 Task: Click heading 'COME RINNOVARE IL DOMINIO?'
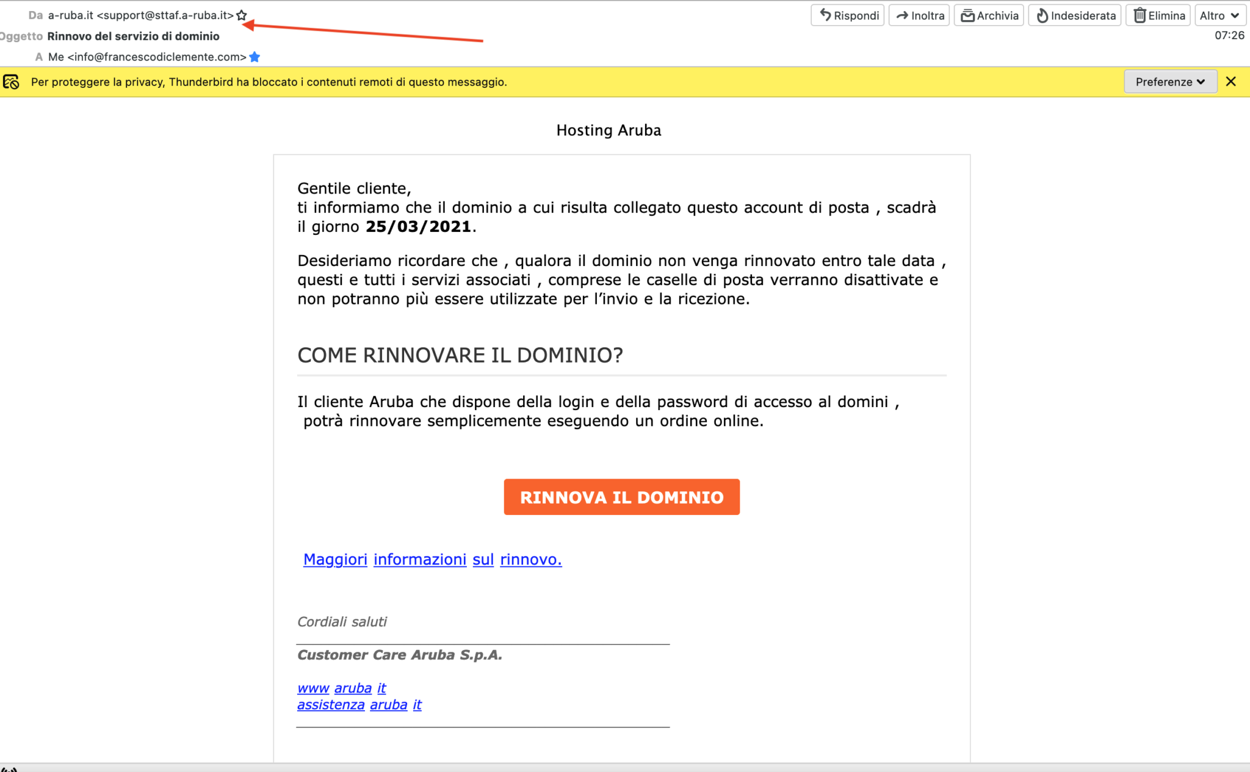coord(460,355)
